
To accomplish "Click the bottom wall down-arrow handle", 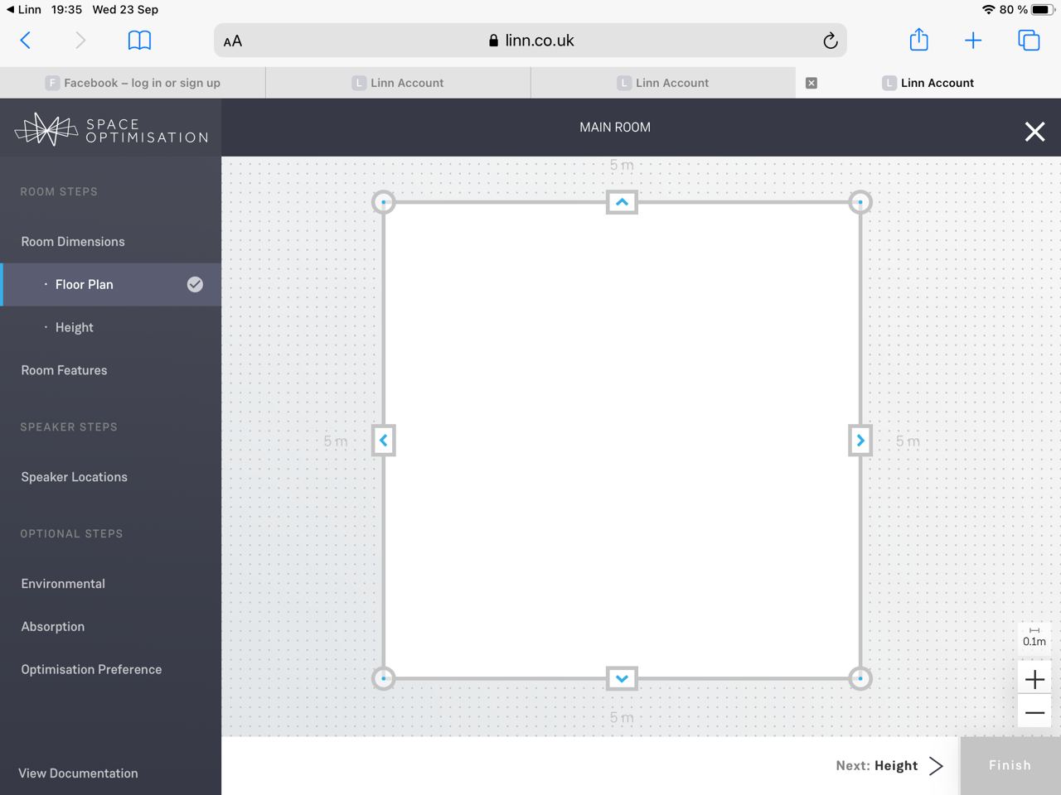I will click(622, 678).
